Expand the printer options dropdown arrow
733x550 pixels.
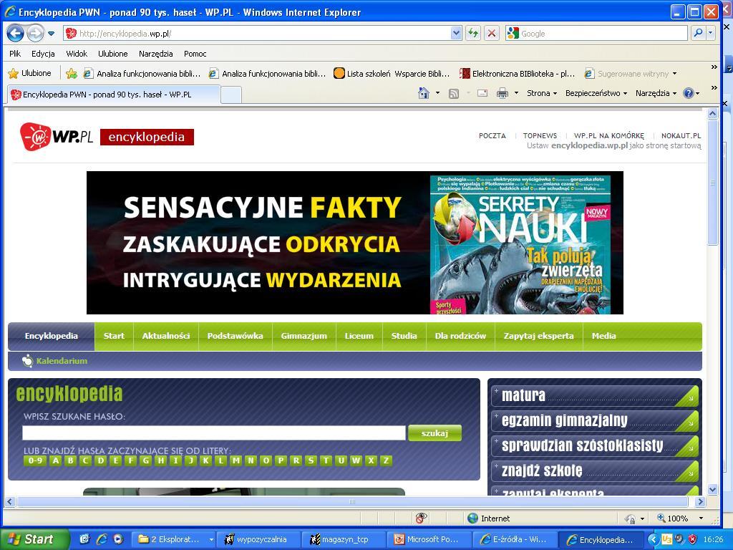click(516, 93)
